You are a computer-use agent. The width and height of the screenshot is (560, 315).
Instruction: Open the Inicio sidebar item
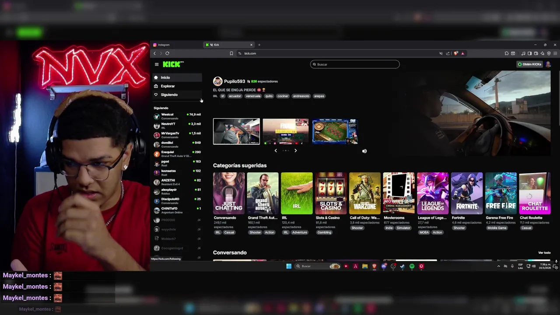[x=177, y=77]
